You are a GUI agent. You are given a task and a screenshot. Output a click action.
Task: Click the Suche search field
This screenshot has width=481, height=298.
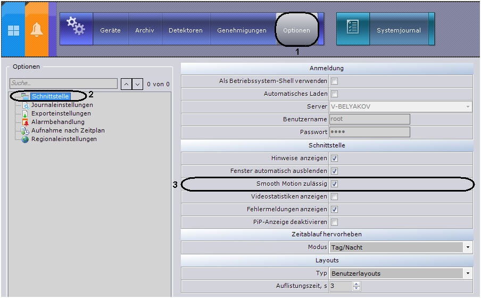click(x=63, y=83)
